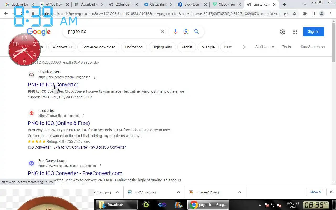The width and height of the screenshot is (336, 210).
Task: Select the Multiple filter chip
Action: (208, 47)
